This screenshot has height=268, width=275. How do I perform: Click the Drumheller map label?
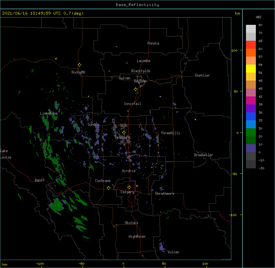click(204, 155)
